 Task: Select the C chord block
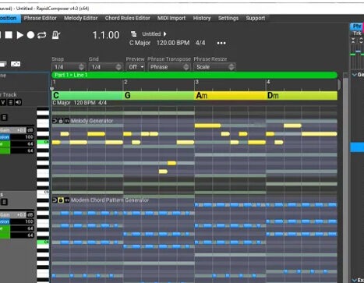(x=87, y=95)
